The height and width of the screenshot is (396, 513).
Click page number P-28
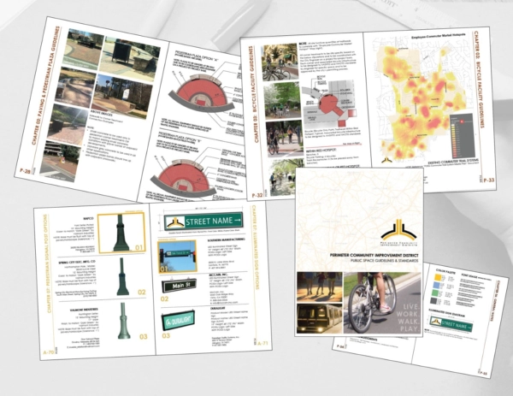(x=25, y=171)
